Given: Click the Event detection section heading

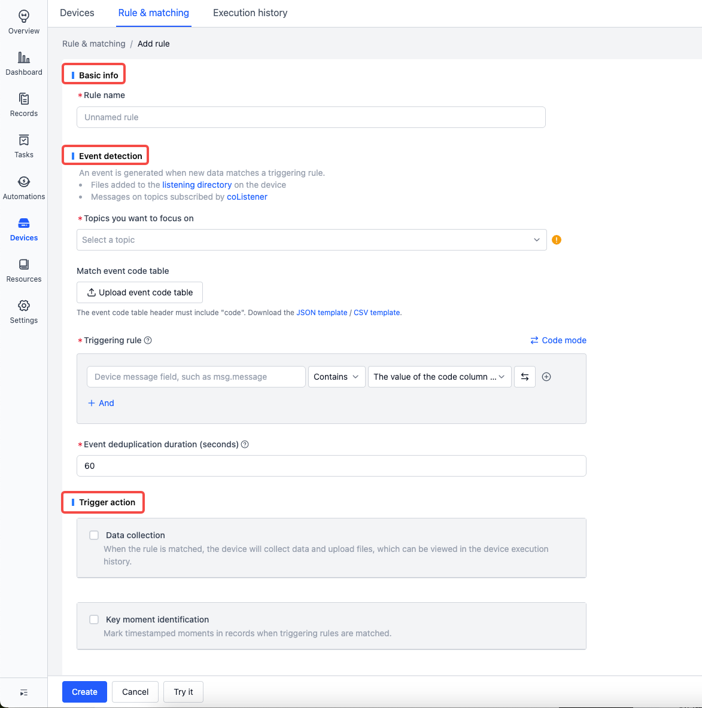Looking at the screenshot, I should click(x=110, y=156).
